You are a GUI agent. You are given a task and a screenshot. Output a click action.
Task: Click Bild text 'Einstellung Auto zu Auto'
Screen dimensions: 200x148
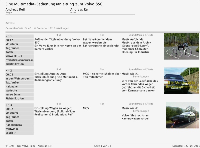tap(51, 74)
